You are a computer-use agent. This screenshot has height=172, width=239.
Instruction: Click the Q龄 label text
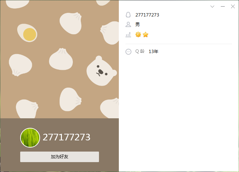(x=140, y=51)
